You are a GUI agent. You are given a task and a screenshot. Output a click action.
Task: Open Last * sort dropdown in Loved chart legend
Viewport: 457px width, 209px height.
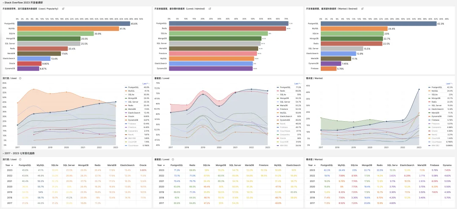pyautogui.click(x=297, y=84)
